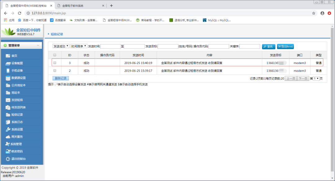The height and width of the screenshot is (181, 335).
Task: Tick the select-all checkbox in table header
Action: pyautogui.click(x=55, y=55)
